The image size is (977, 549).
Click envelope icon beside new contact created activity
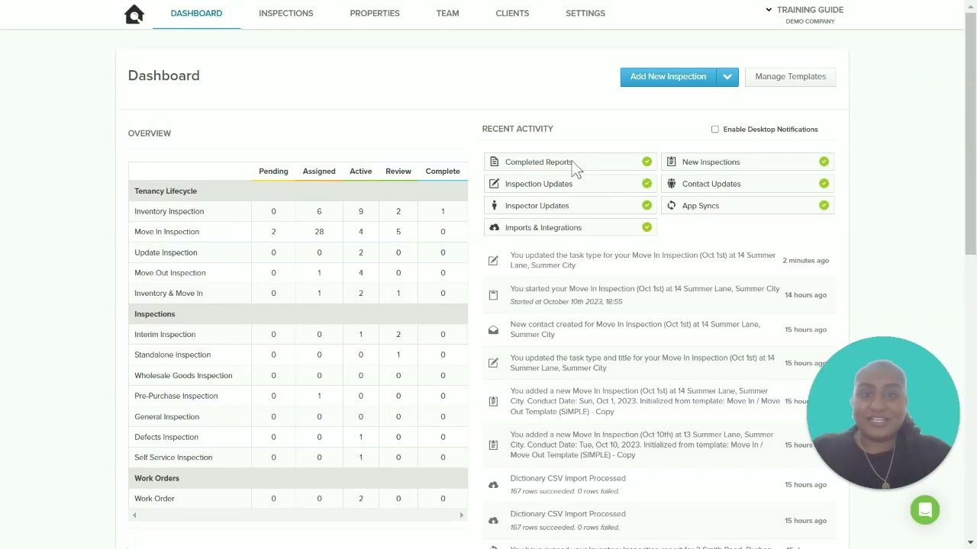493,329
